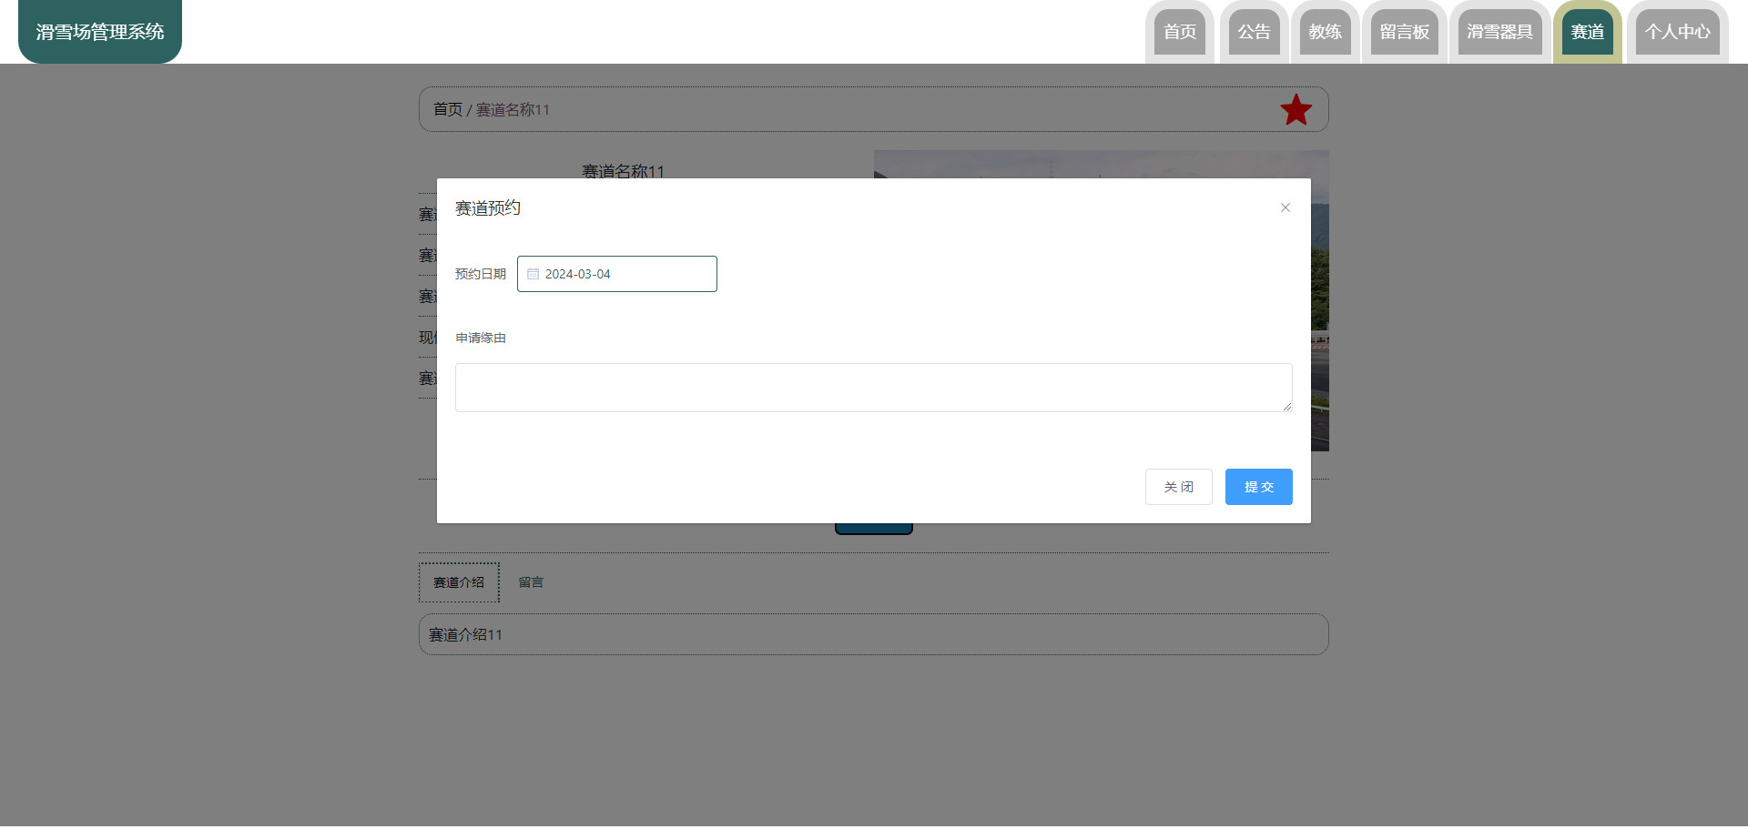Screen dimensions: 1748x829
Task: Navigate to 留言板 page
Action: pyautogui.click(x=1404, y=33)
